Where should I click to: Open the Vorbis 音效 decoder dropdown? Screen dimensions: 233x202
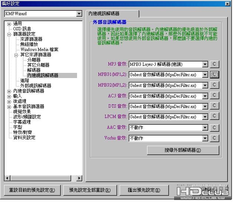coord(205,138)
